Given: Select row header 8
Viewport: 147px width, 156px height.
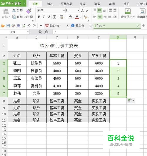Looking at the screenshot, I should [x=4, y=101].
